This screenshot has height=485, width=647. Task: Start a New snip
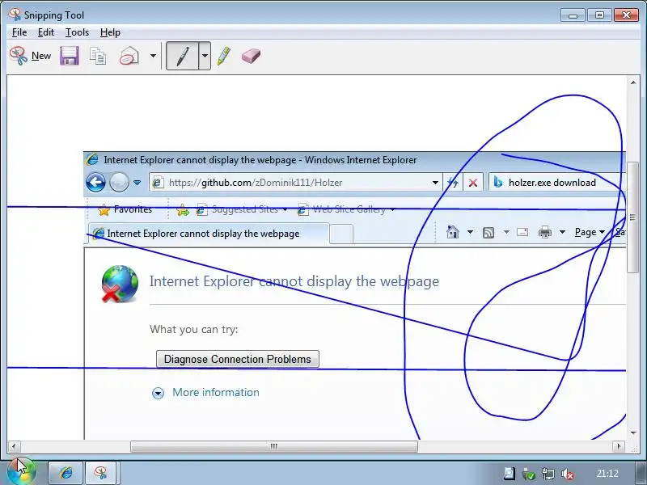(31, 56)
